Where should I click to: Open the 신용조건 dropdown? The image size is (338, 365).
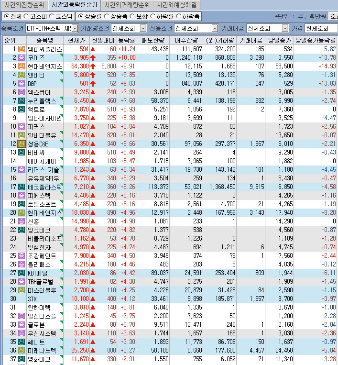(215, 28)
